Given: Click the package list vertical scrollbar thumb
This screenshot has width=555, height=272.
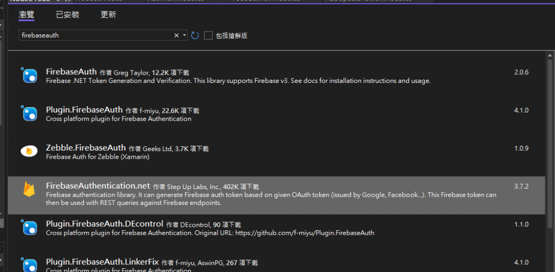Looking at the screenshot, I should pos(550,144).
